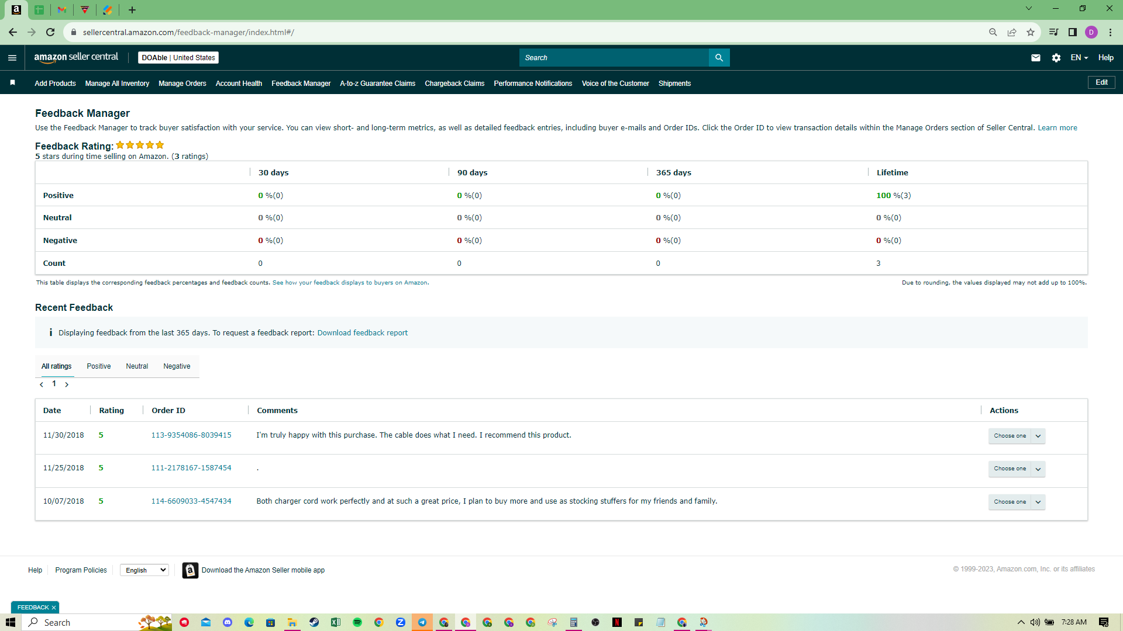Image resolution: width=1123 pixels, height=631 pixels.
Task: Open Voice of the Customer
Action: coord(615,84)
